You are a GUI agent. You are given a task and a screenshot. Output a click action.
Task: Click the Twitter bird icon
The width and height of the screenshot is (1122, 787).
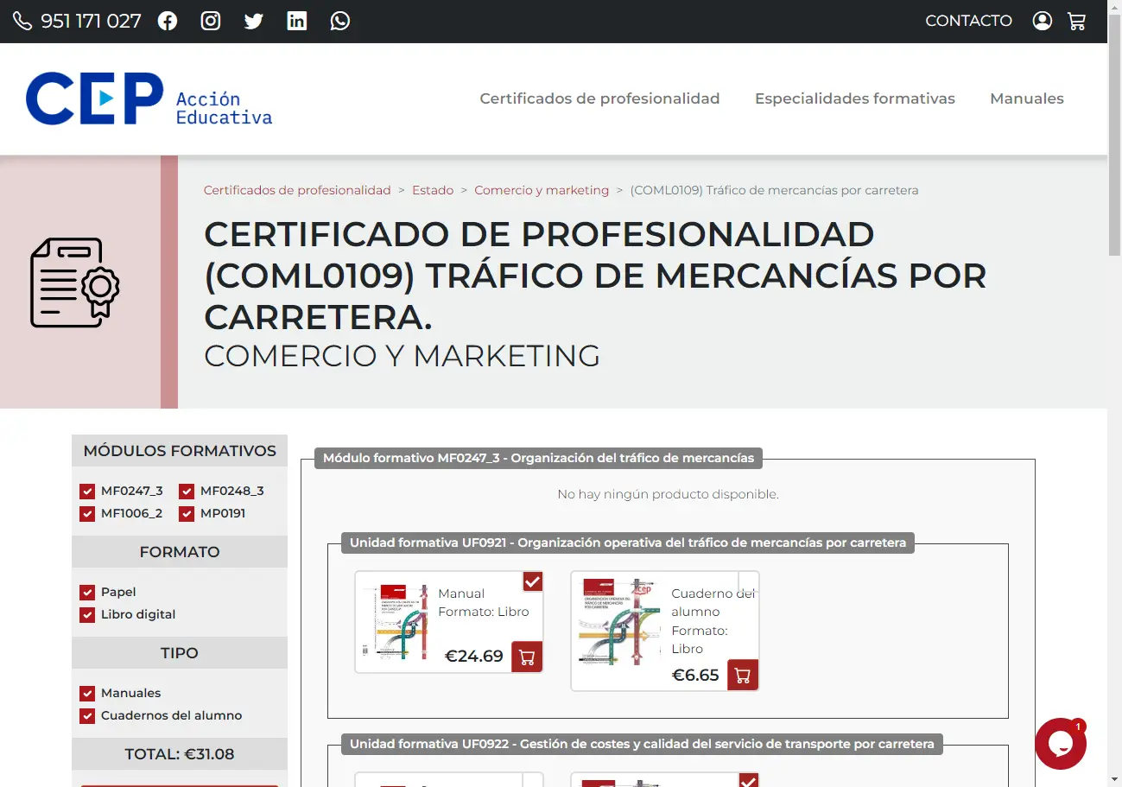(254, 21)
